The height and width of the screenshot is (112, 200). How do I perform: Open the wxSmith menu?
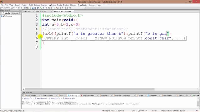click(52, 5)
